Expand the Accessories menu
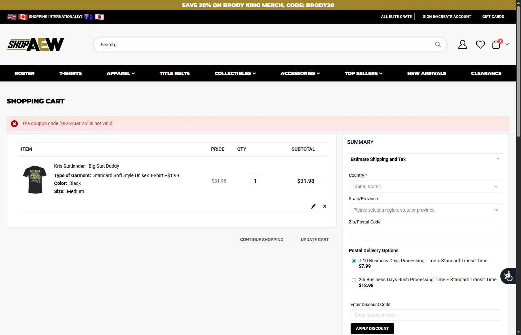 (x=300, y=73)
